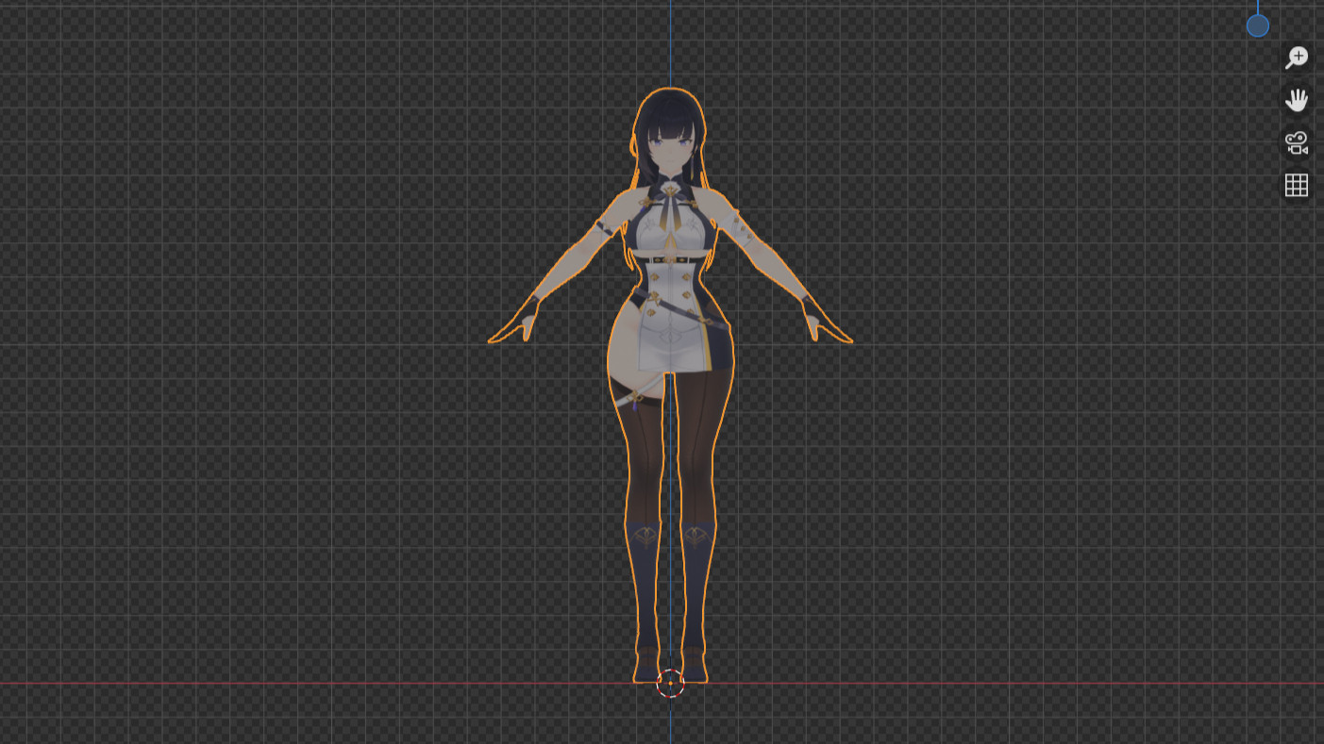This screenshot has height=744, width=1324.
Task: Click the blue Z axis gizmo circle
Action: click(1257, 26)
